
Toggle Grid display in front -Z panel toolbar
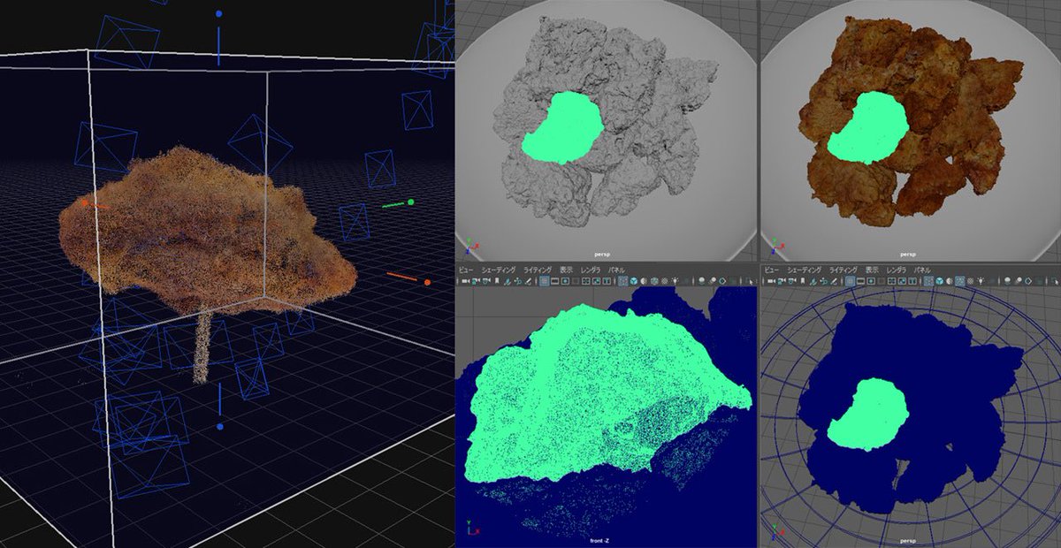544,281
